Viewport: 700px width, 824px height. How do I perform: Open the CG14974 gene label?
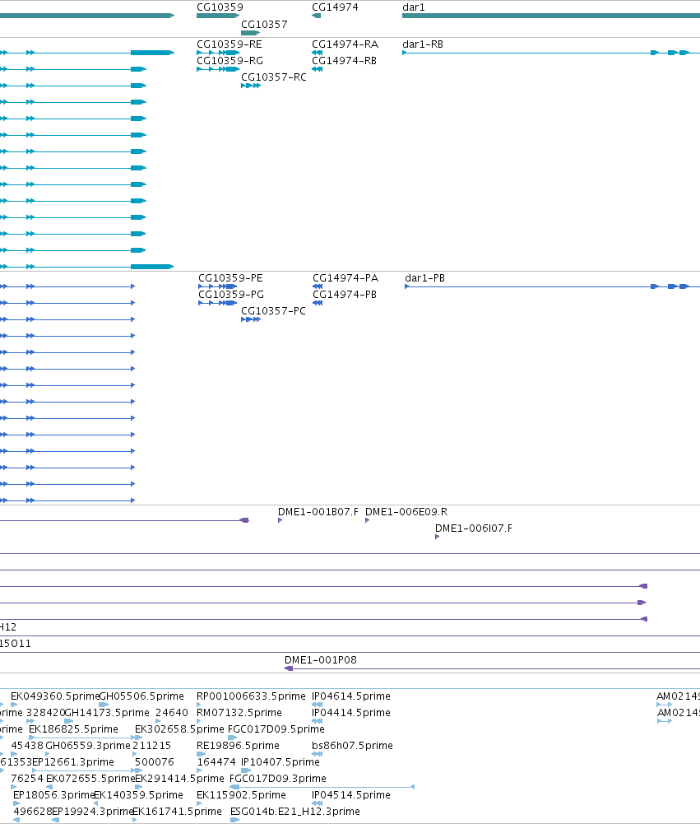coord(335,7)
